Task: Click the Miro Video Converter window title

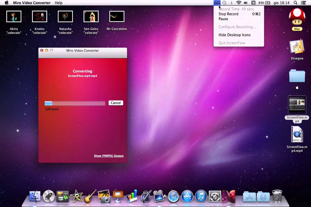Action: point(83,51)
